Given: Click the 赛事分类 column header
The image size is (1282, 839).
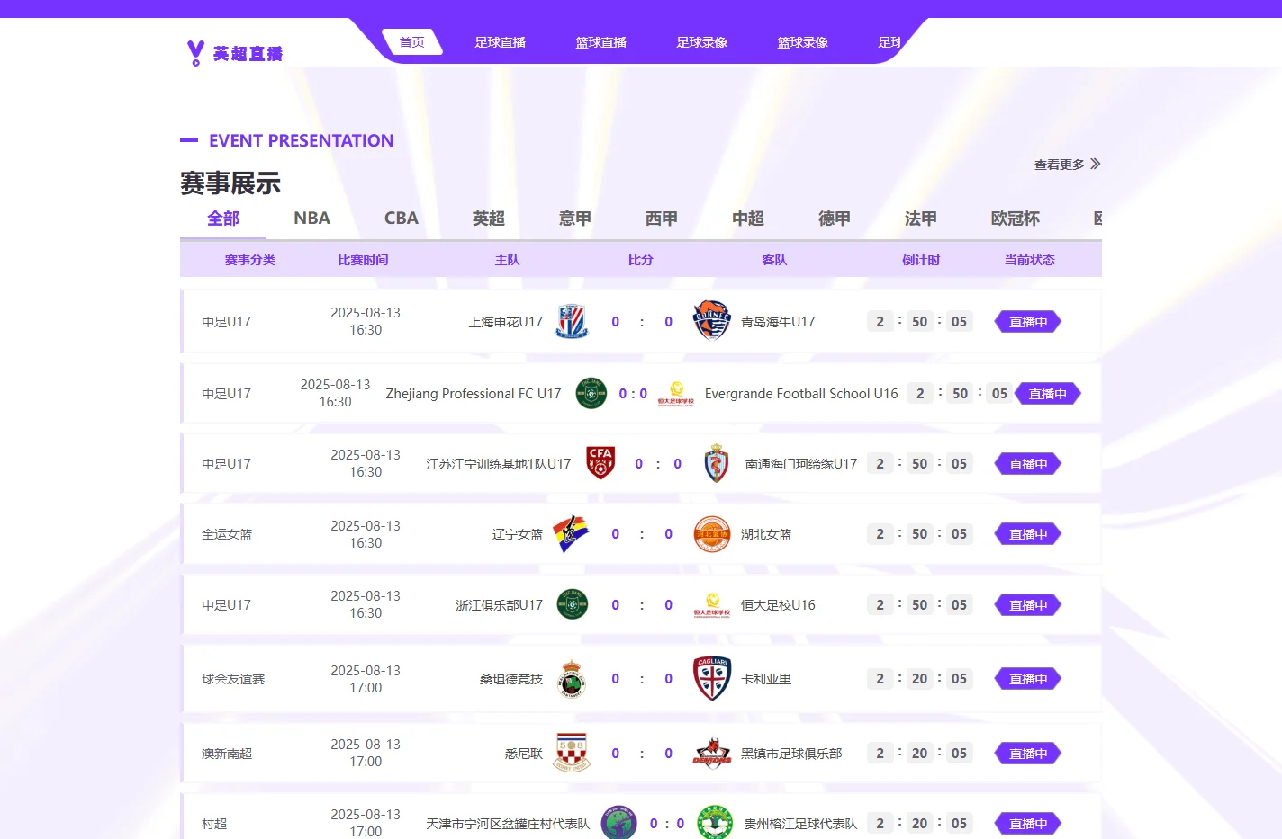Looking at the screenshot, I should [x=250, y=260].
